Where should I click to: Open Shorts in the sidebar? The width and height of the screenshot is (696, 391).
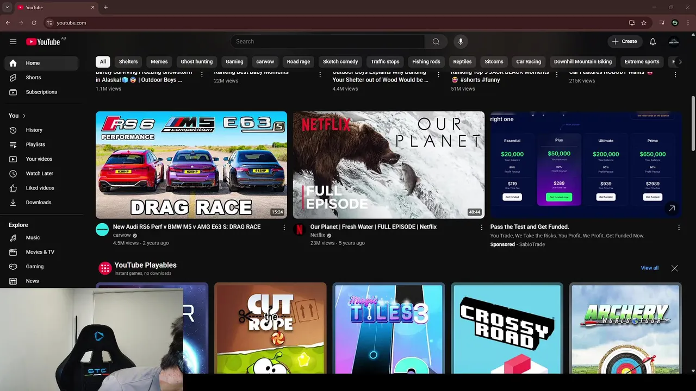tap(42, 78)
